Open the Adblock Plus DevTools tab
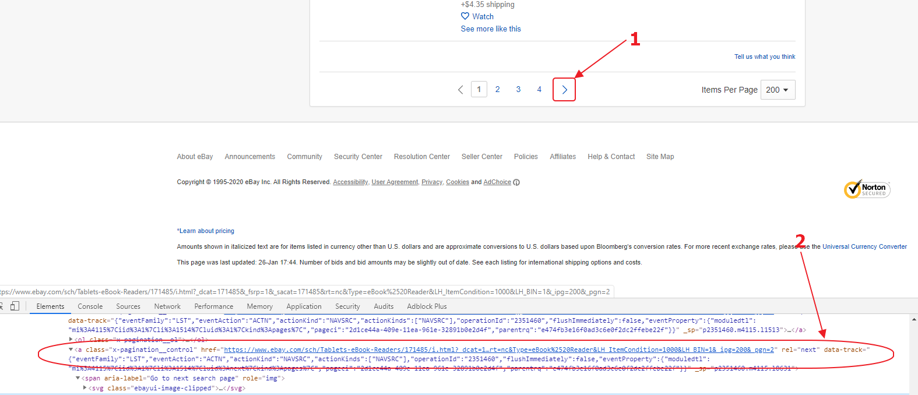Viewport: 918px width, 395px height. coord(427,306)
